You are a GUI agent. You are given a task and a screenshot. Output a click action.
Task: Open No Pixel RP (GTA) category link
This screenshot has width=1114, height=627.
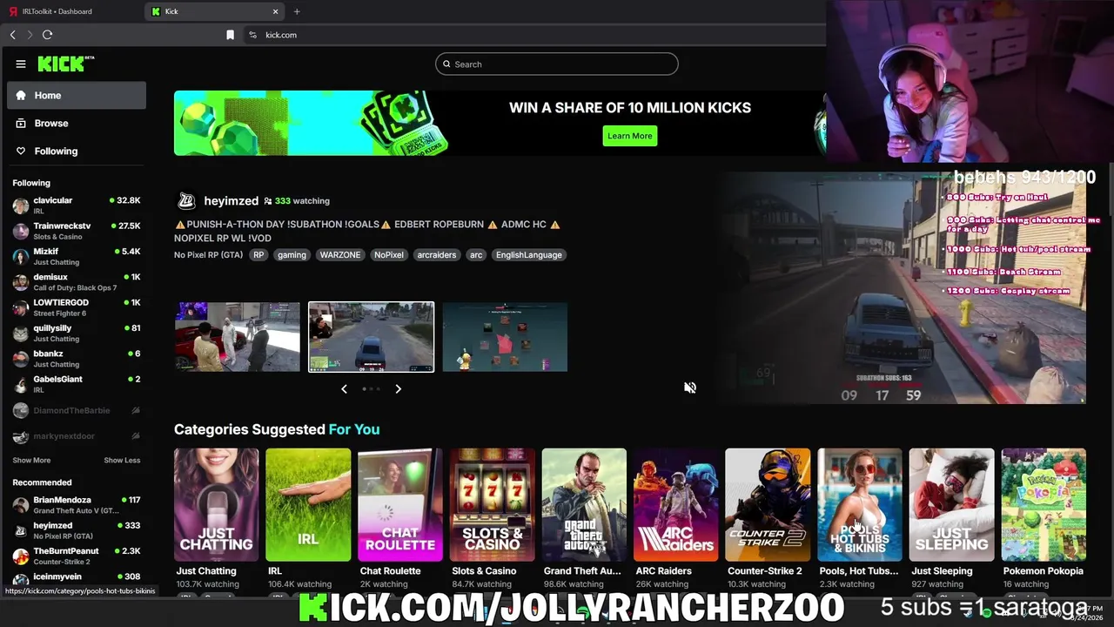click(208, 255)
